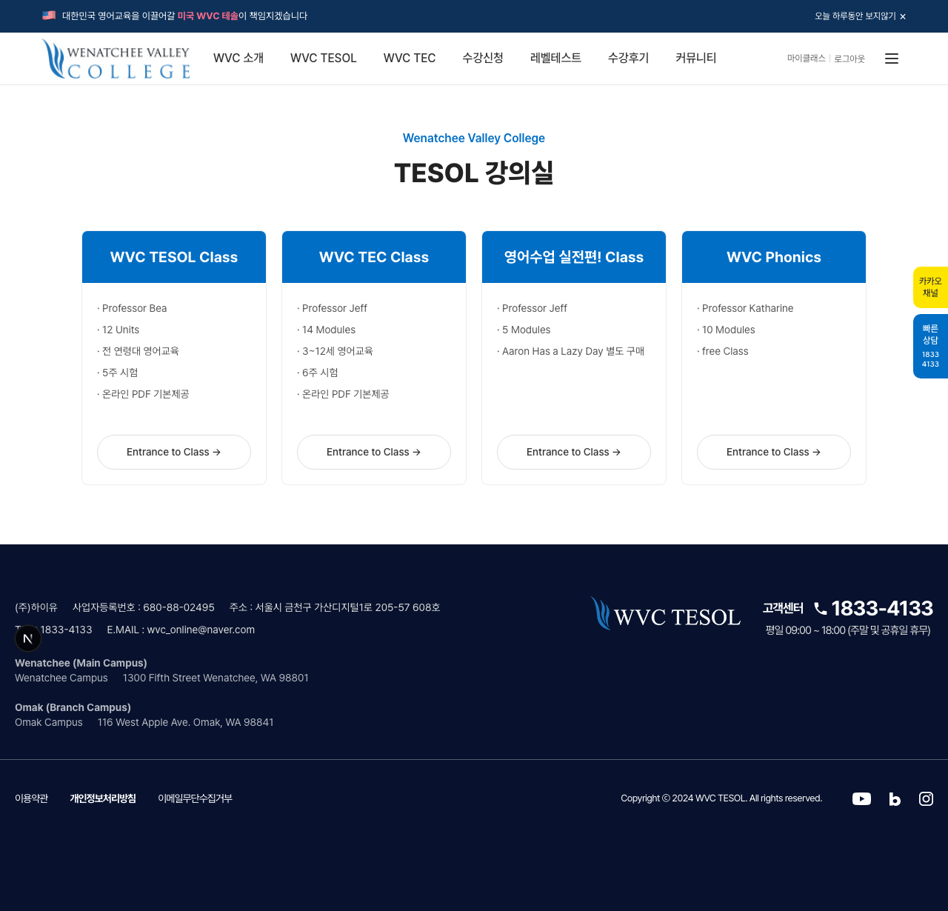Open the 이용약관 footer link

(31, 798)
